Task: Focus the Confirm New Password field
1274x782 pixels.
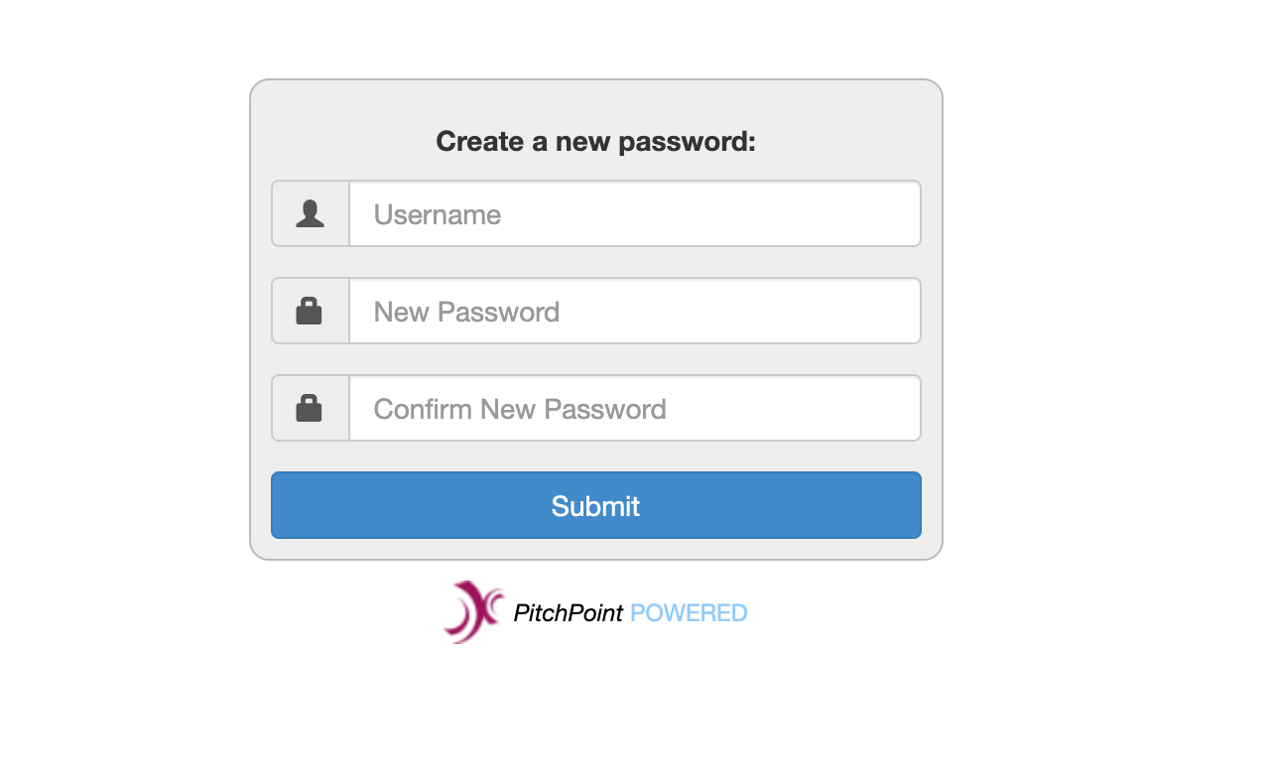Action: tap(635, 408)
